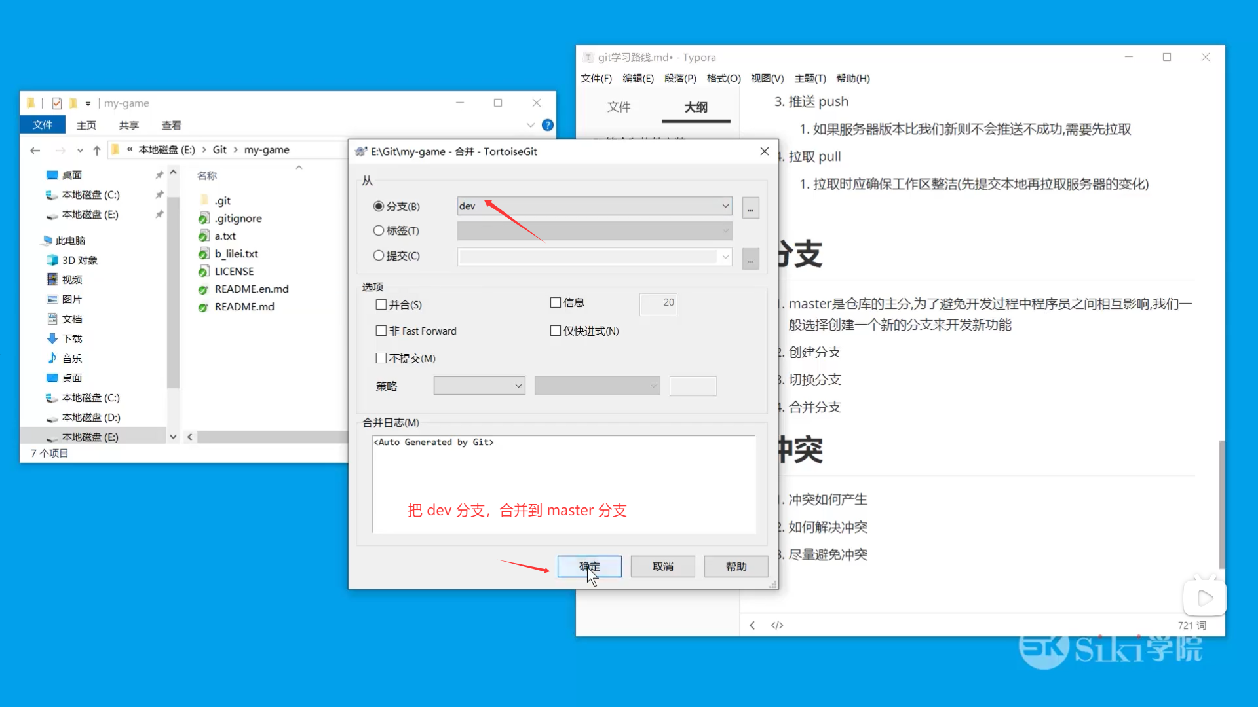Viewport: 1258px width, 707px height.
Task: Click the up-to-parent-folder arrow icon
Action: [97, 150]
